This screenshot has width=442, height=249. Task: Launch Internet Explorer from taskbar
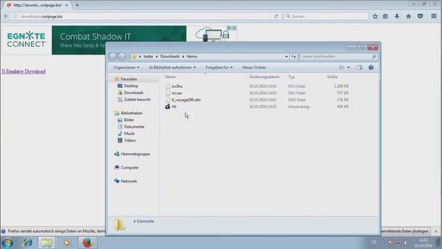[x=28, y=243]
